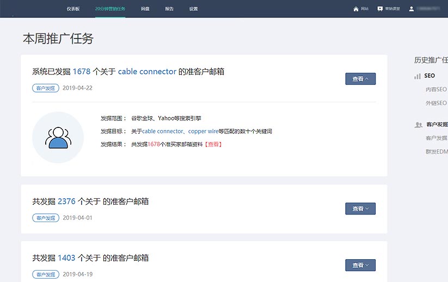Click the 客户发掘 people icon in sidebar
The height and width of the screenshot is (282, 448).
pos(418,125)
